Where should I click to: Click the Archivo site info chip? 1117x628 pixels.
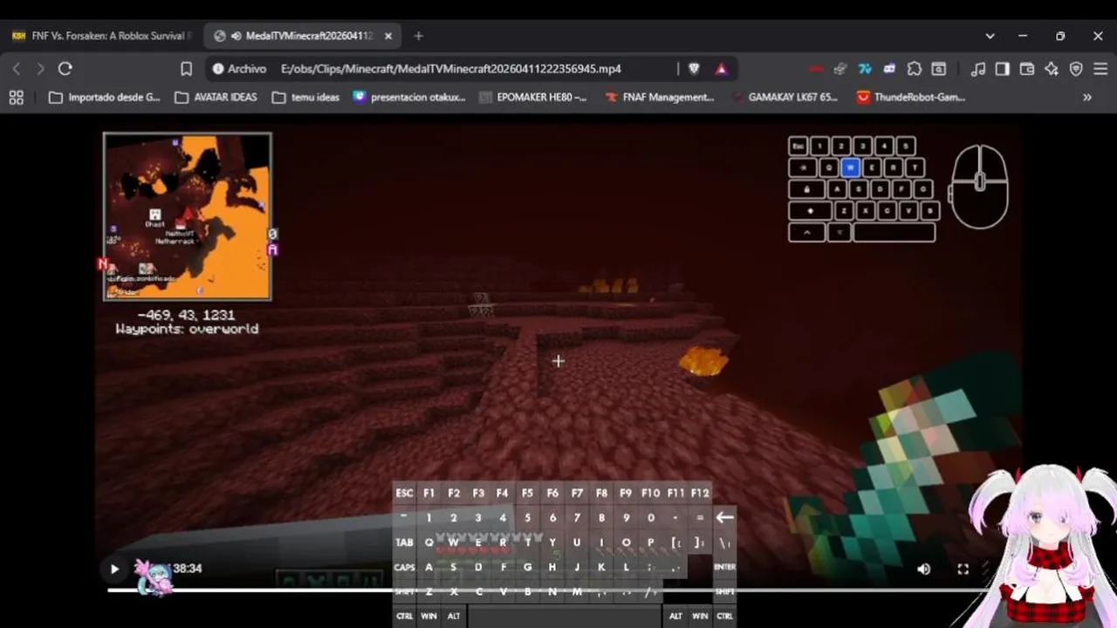tap(239, 69)
